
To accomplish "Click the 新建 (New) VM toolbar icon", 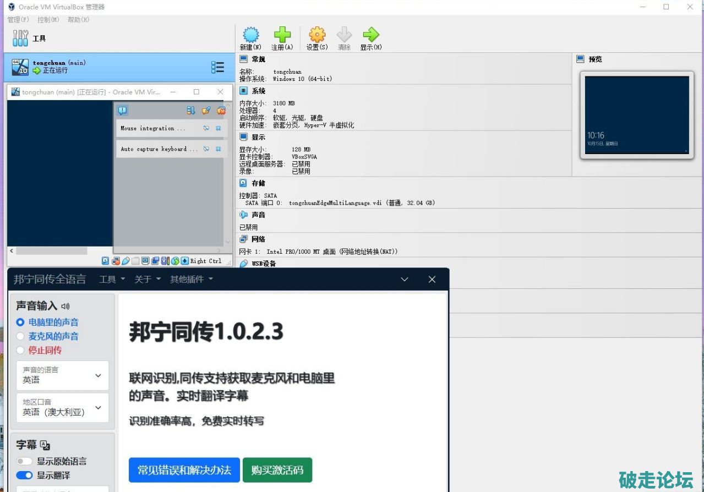I will click(x=250, y=35).
